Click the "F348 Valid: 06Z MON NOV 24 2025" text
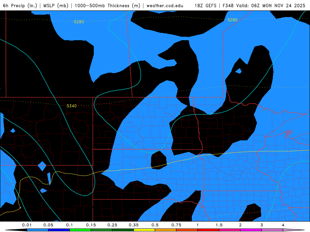The width and height of the screenshot is (310, 232). tap(264, 5)
